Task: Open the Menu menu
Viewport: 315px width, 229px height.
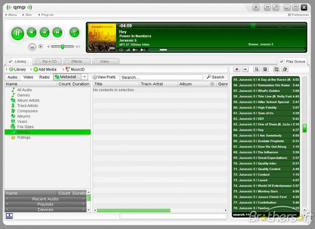Action: coord(11,15)
